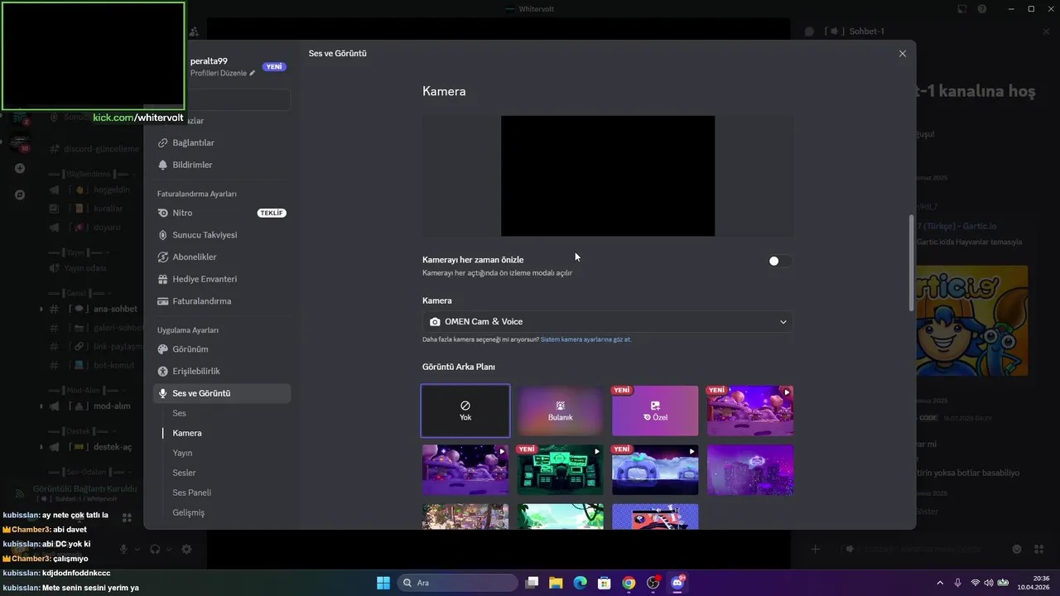Open Microsoft Store from taskbar

(x=605, y=583)
